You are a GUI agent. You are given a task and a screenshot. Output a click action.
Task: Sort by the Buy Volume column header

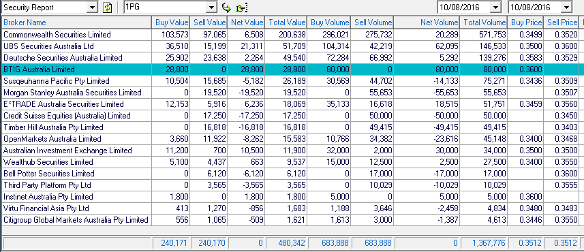click(329, 22)
